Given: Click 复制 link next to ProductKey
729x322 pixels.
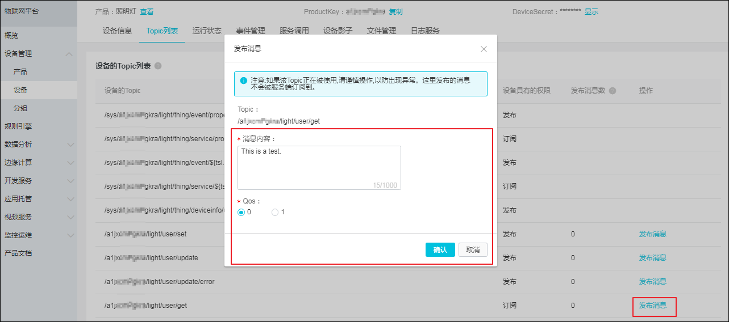Looking at the screenshot, I should tap(395, 12).
